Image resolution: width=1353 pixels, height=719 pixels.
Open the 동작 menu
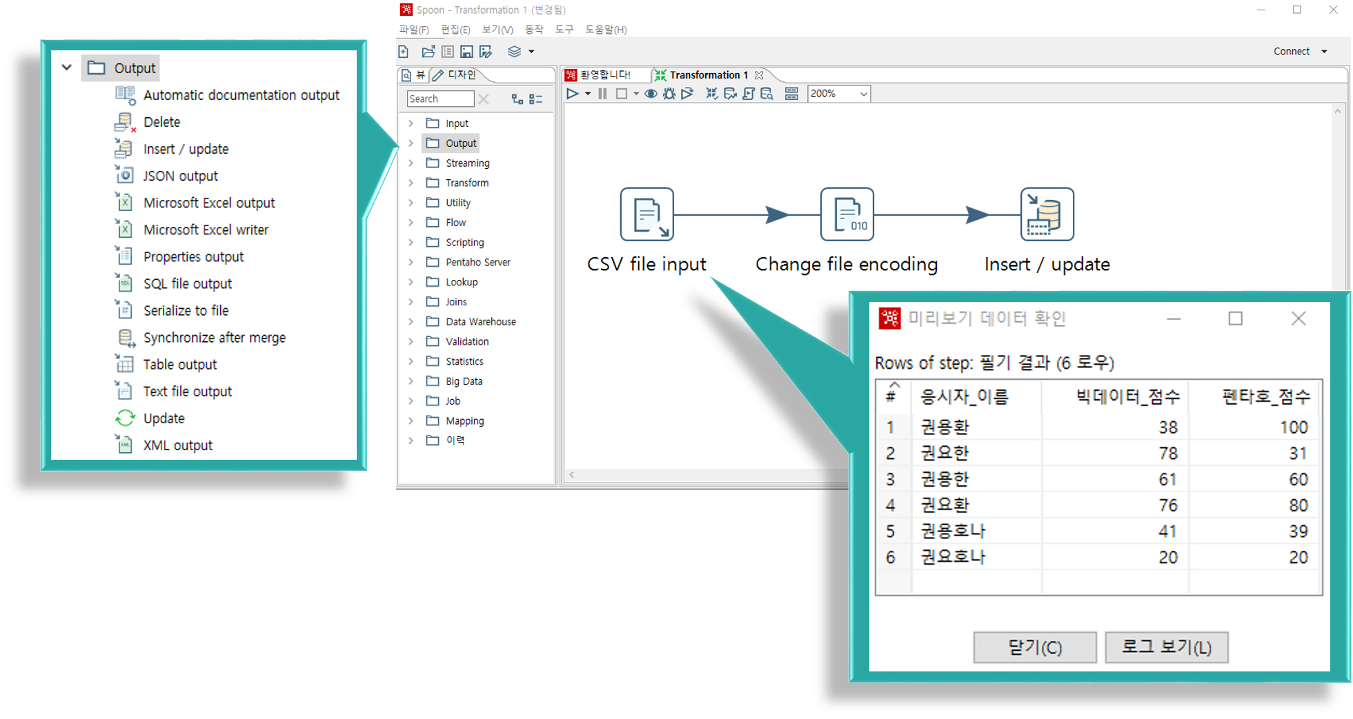pyautogui.click(x=534, y=30)
